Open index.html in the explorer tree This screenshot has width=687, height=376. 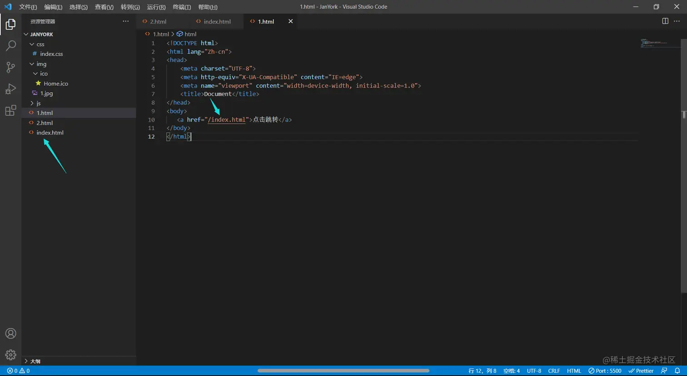pyautogui.click(x=50, y=133)
